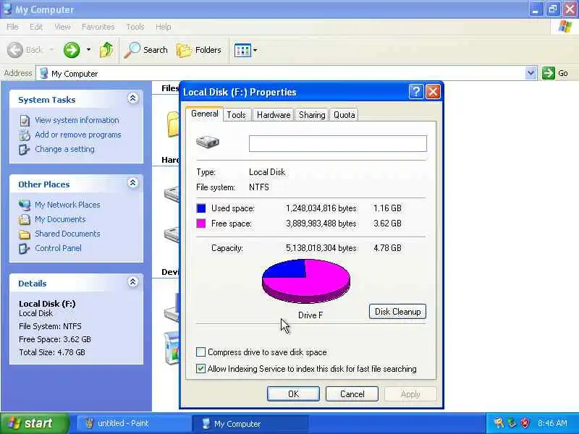Click the Add or remove programs icon
579x434 pixels.
tap(25, 135)
